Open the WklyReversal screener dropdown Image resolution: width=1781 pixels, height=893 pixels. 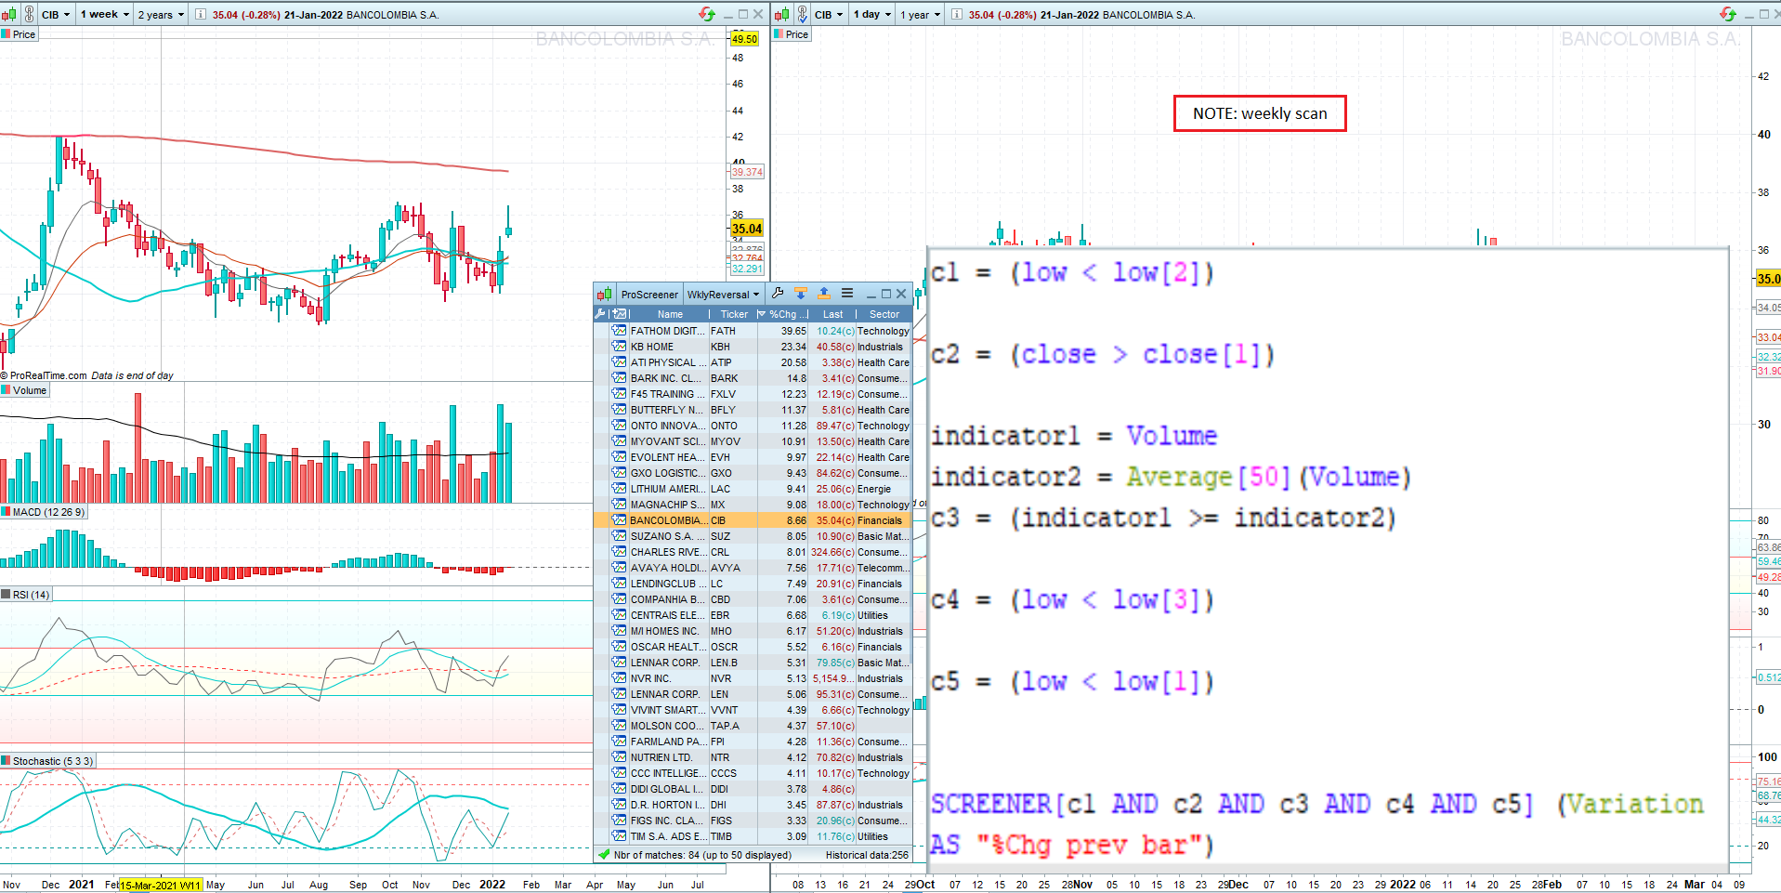click(724, 295)
